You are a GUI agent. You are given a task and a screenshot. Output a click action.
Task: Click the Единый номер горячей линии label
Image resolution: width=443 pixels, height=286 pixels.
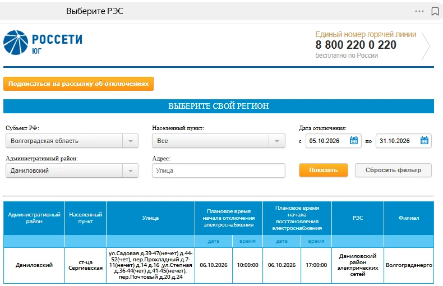366,34
